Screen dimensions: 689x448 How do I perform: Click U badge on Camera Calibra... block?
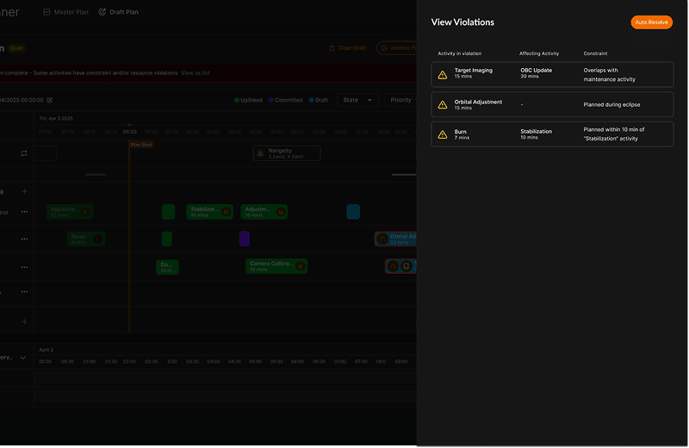(x=300, y=266)
